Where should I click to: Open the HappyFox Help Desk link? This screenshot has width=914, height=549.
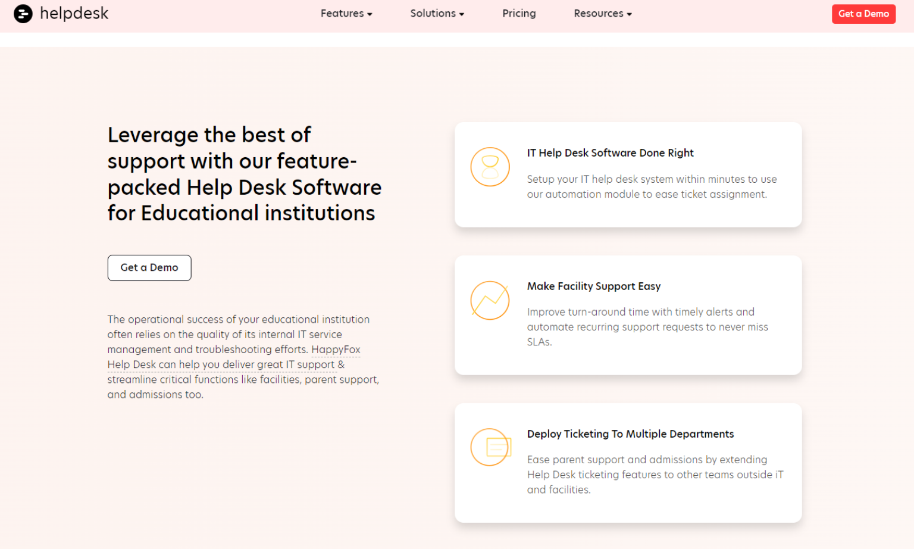pyautogui.click(x=234, y=357)
